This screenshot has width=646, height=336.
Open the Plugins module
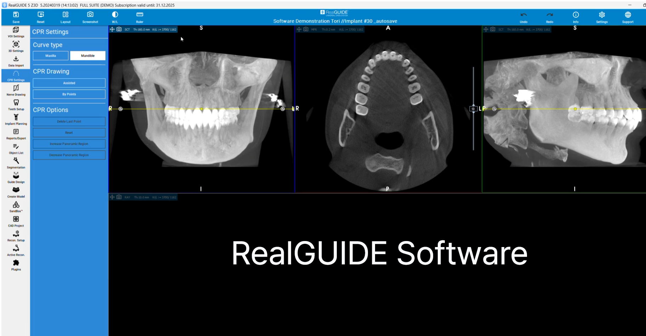[16, 264]
